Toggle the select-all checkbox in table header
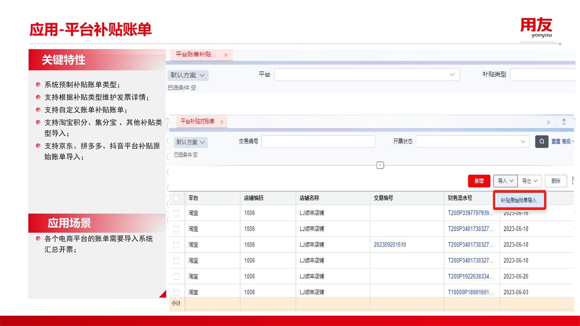580x326 pixels. click(x=176, y=198)
